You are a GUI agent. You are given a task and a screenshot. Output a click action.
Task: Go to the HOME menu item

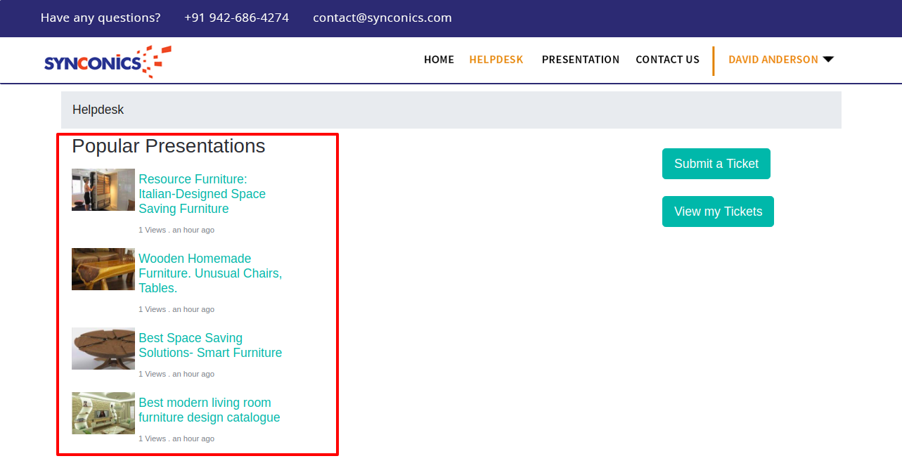439,60
